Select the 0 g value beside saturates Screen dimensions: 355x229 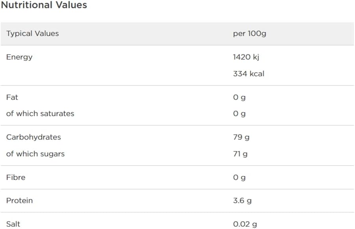click(x=239, y=114)
